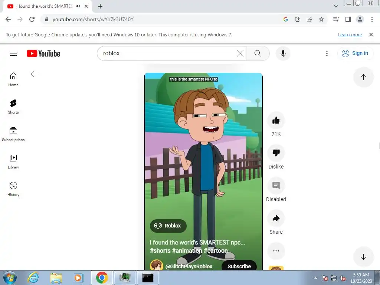Open the YouTube guide hamburger menu

(x=13, y=53)
